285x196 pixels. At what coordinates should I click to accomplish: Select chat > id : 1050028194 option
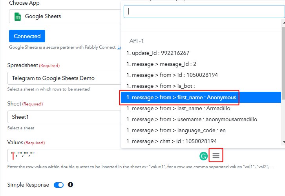(x=201, y=141)
